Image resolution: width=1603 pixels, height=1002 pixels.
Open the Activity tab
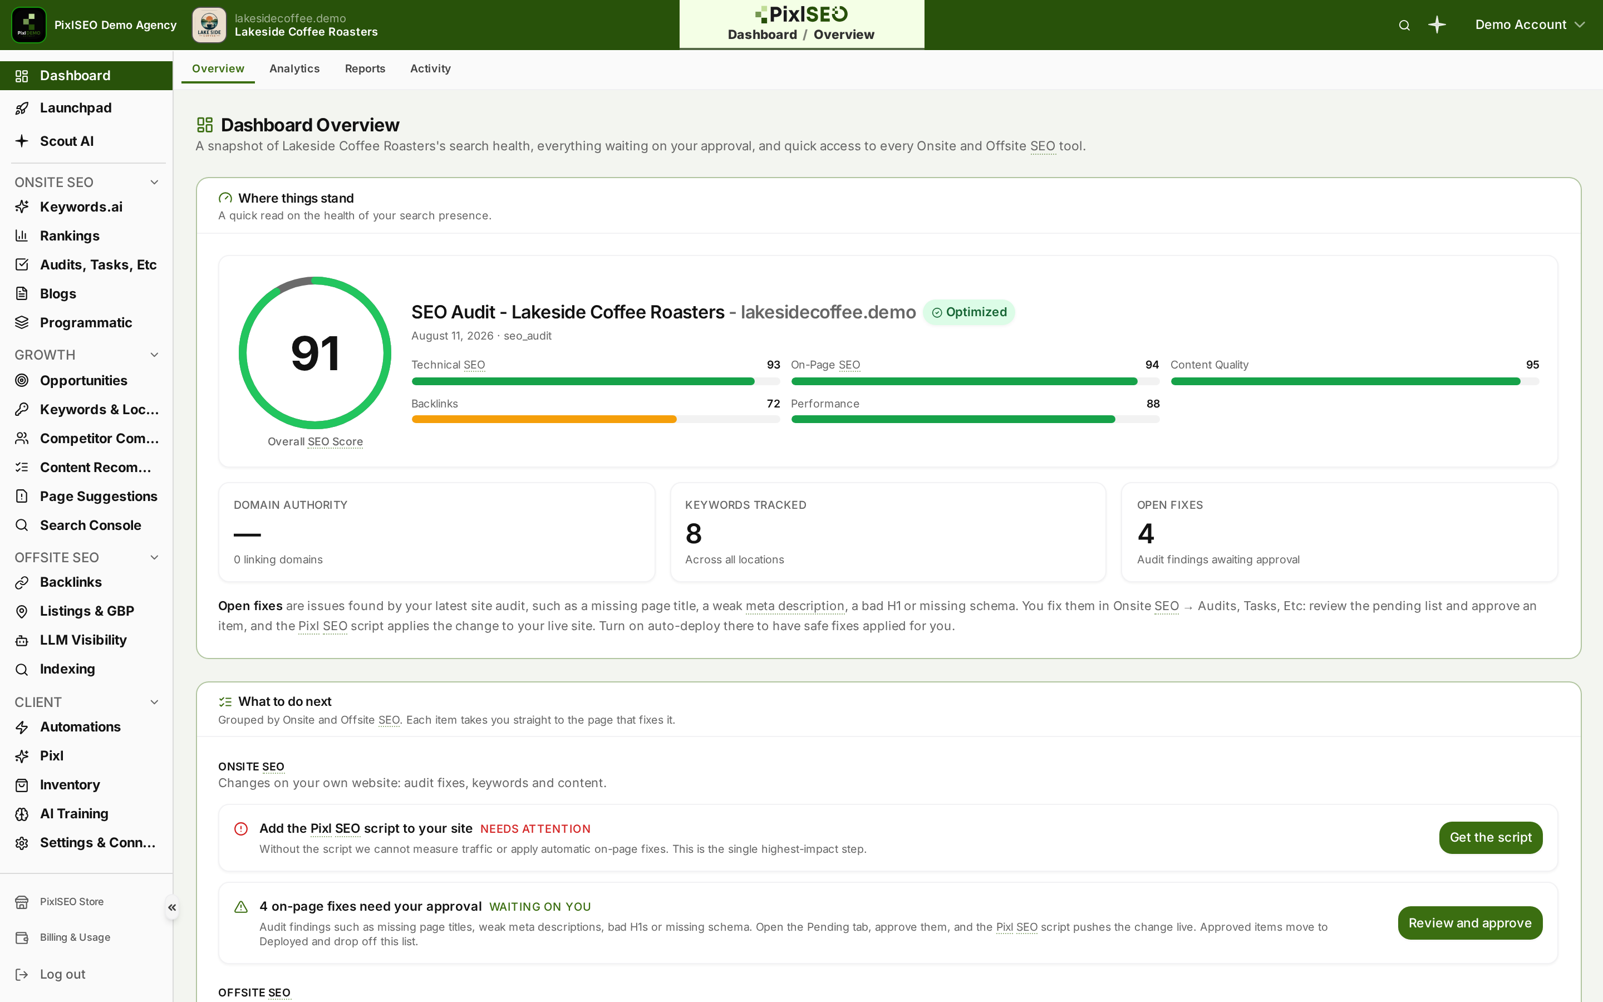pyautogui.click(x=430, y=69)
